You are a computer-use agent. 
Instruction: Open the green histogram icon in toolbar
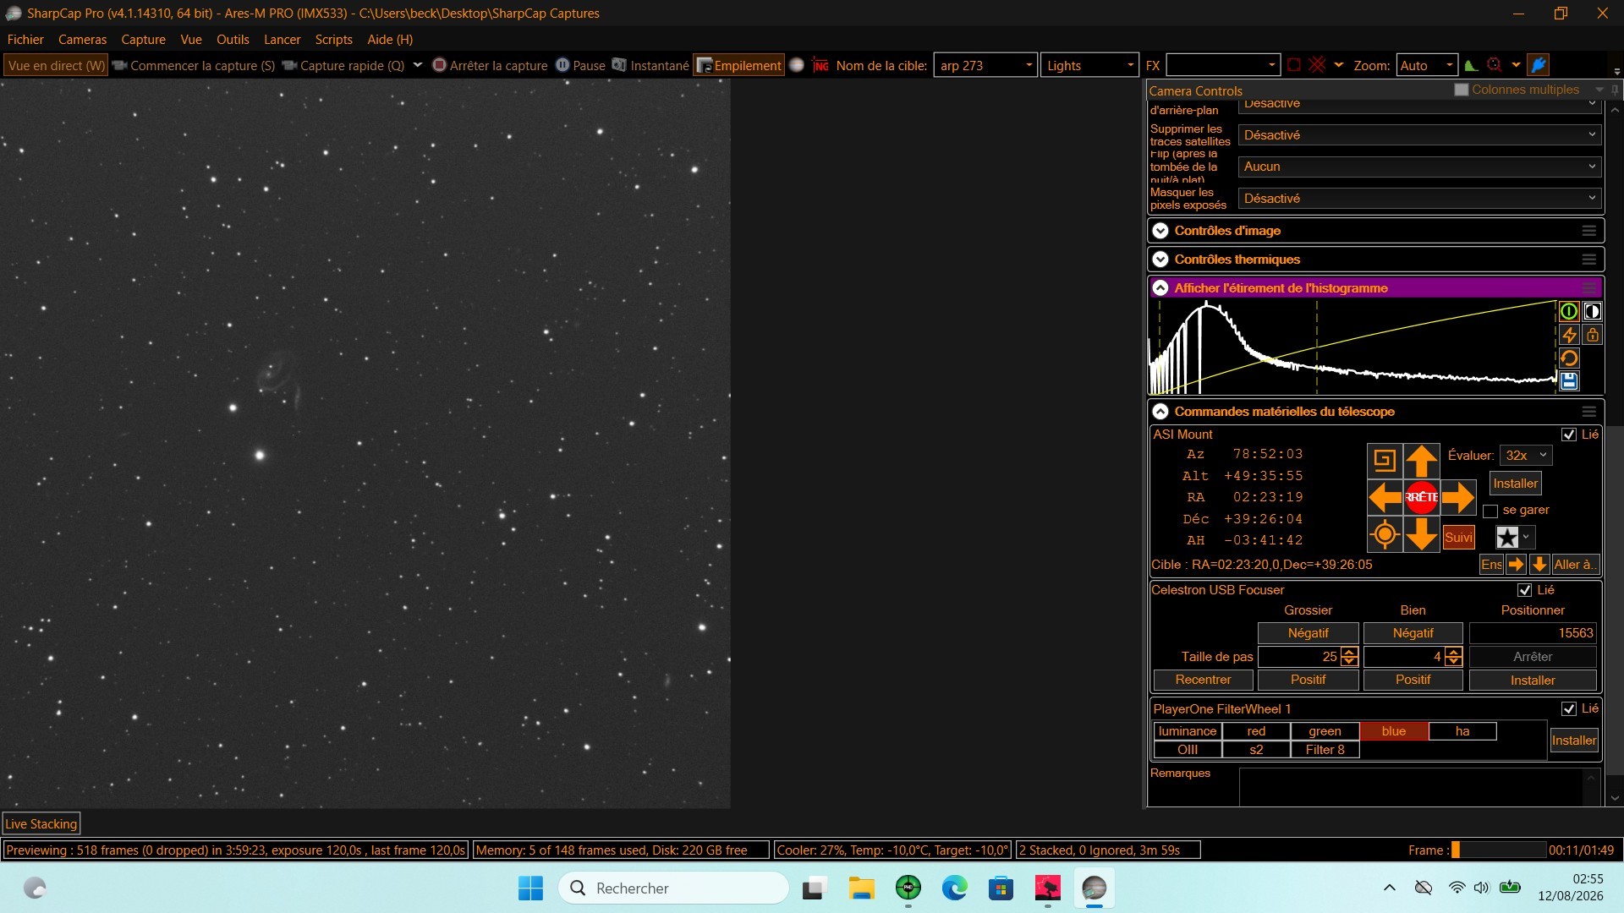[1471, 65]
